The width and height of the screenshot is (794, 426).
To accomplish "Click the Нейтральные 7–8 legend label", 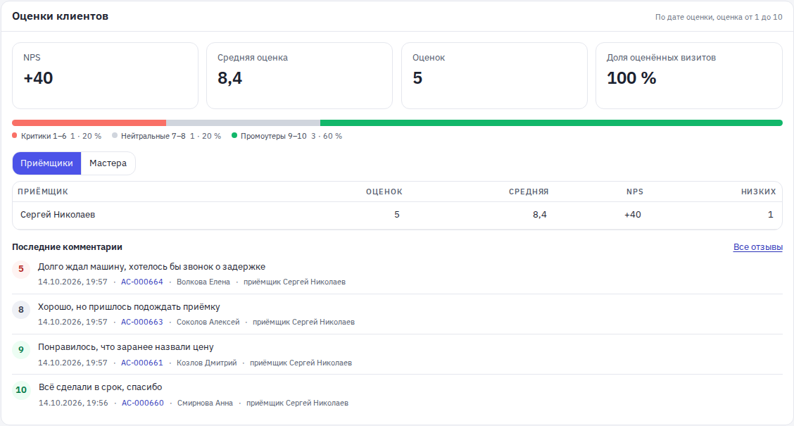I will 153,136.
